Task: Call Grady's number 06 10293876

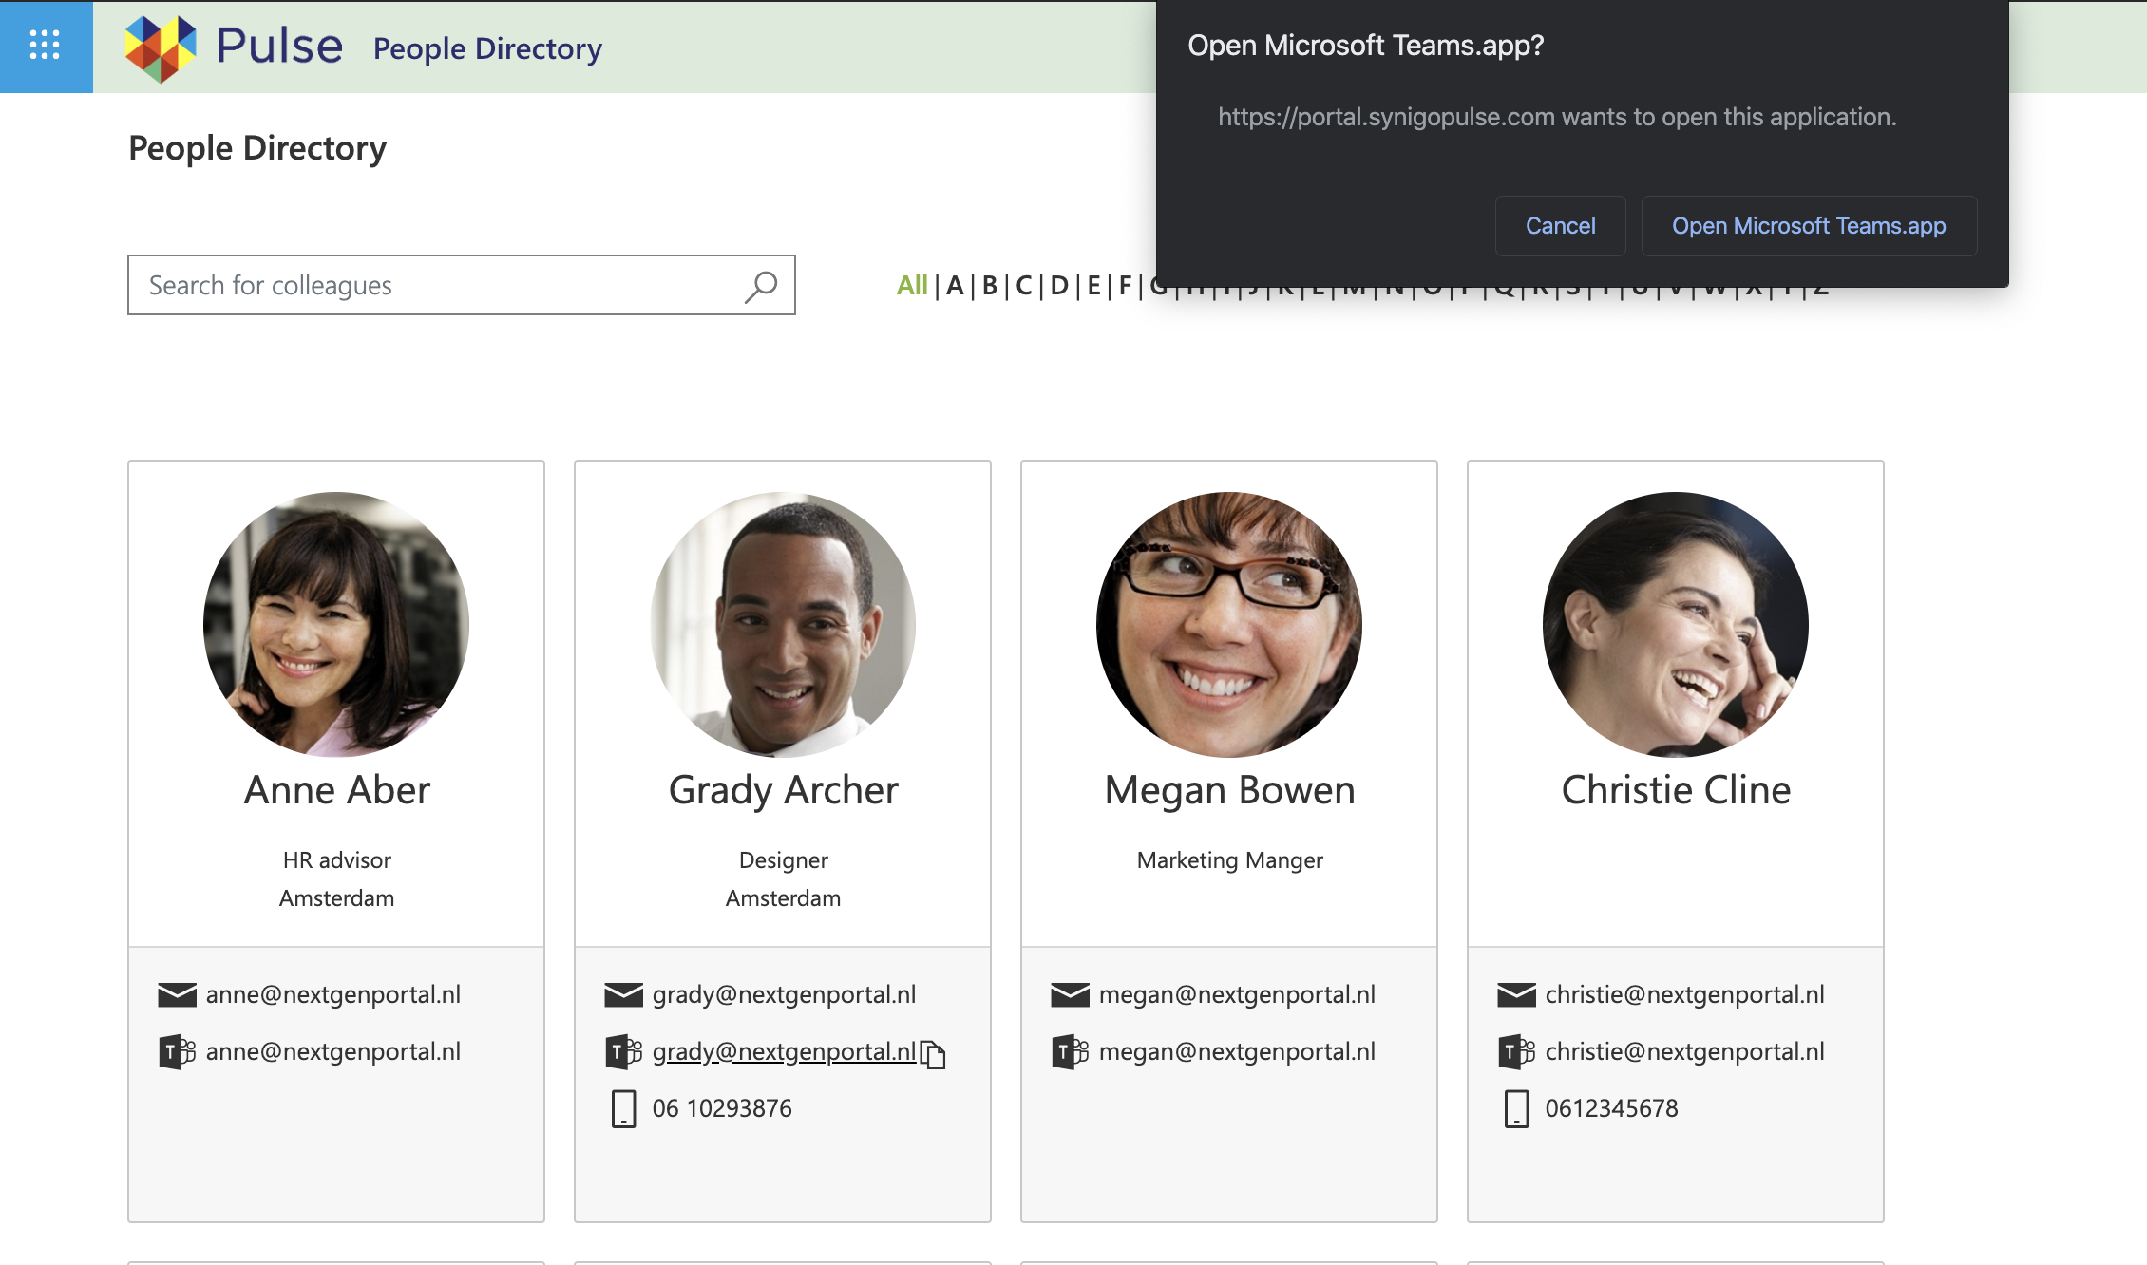Action: (722, 1108)
